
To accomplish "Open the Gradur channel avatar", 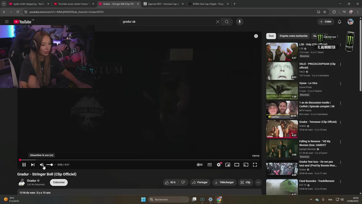I will tap(22, 182).
